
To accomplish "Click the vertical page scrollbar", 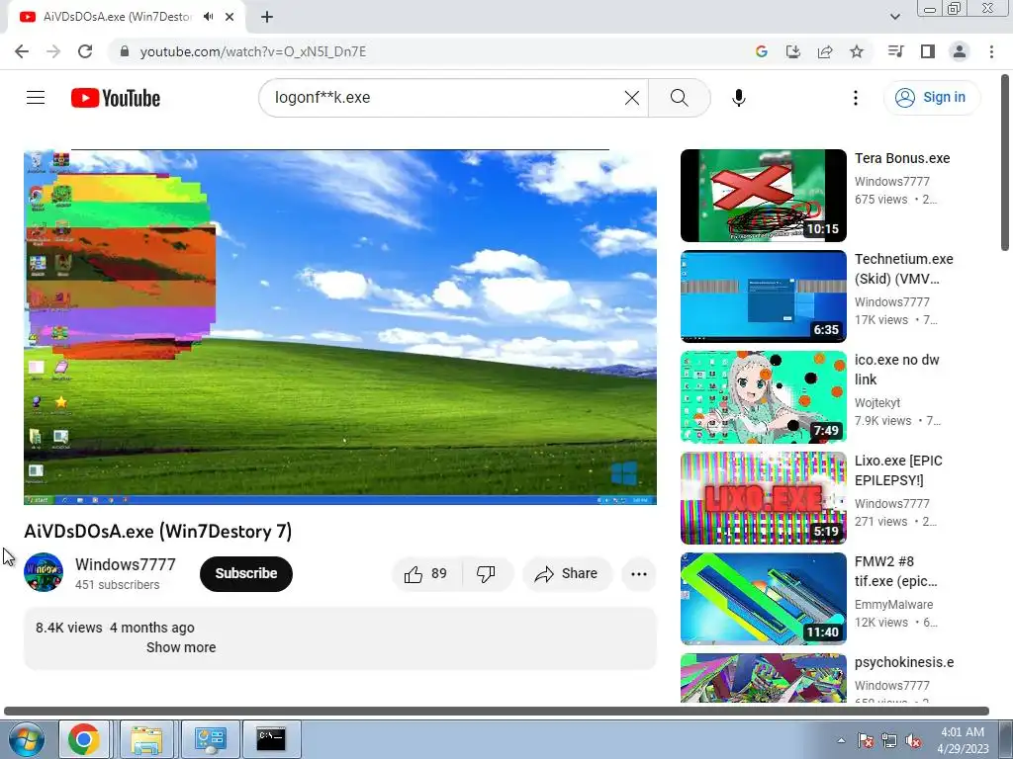I will pyautogui.click(x=1005, y=163).
